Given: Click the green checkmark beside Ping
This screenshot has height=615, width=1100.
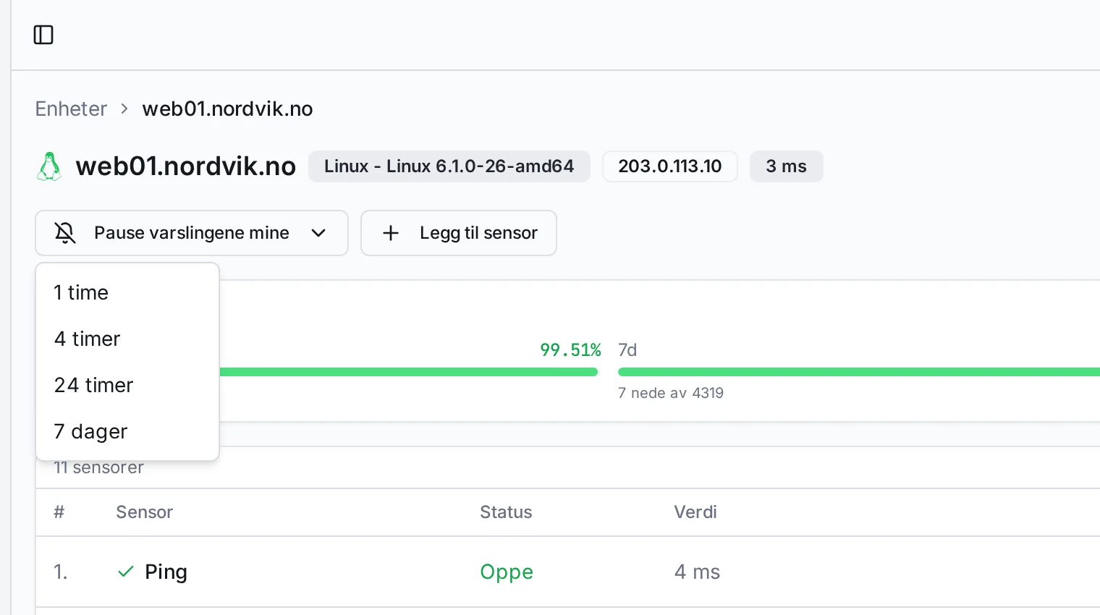Looking at the screenshot, I should [x=125, y=572].
